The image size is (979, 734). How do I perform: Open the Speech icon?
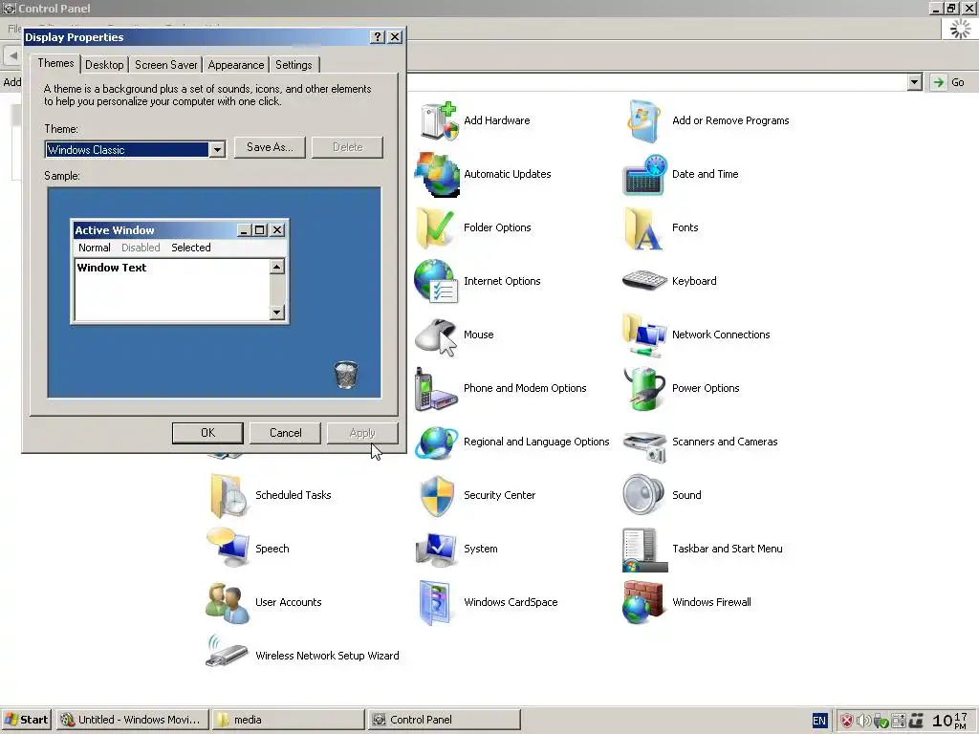[x=228, y=548]
